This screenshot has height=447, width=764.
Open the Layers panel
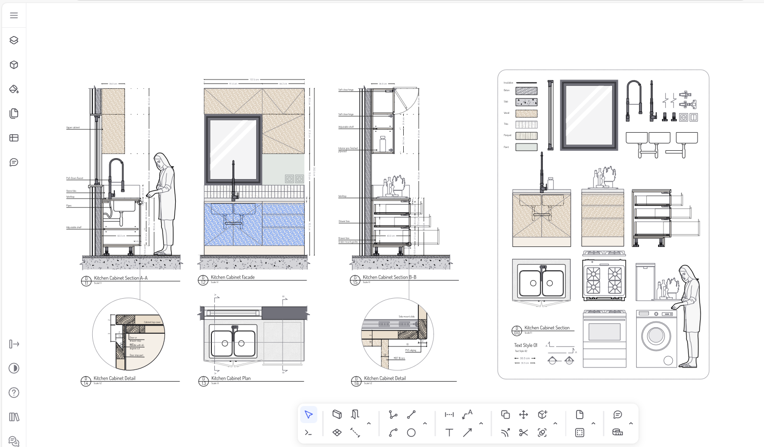(x=14, y=40)
